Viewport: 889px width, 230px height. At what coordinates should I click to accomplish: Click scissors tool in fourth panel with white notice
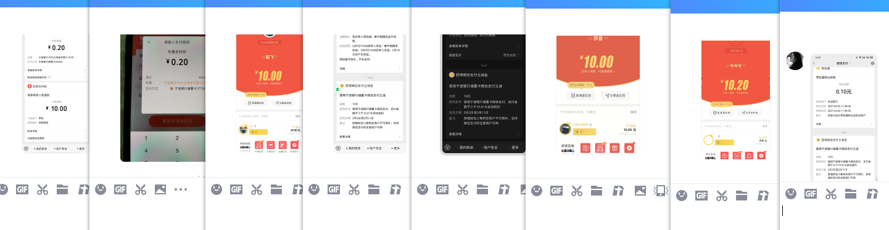point(355,189)
